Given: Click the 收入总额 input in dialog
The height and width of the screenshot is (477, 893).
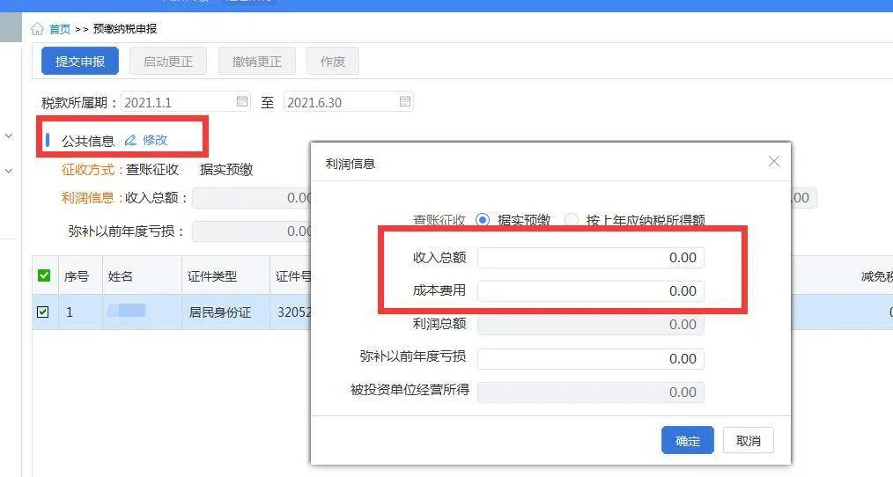Looking at the screenshot, I should [591, 258].
